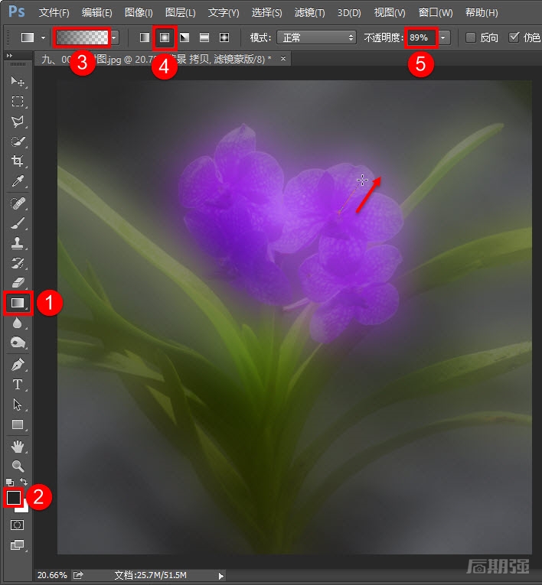Click the white background color swatch
Viewport: 542px width, 585px height.
coord(24,508)
